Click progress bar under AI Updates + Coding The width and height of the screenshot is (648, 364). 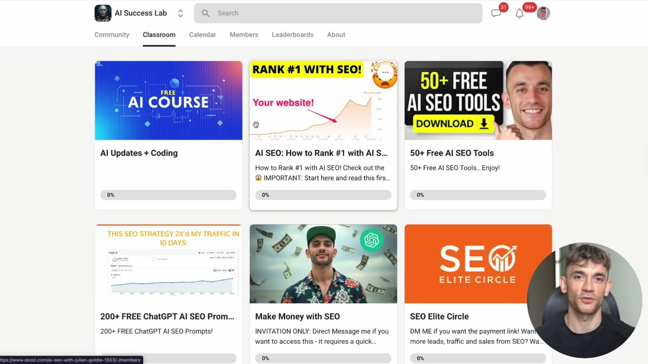tap(168, 195)
